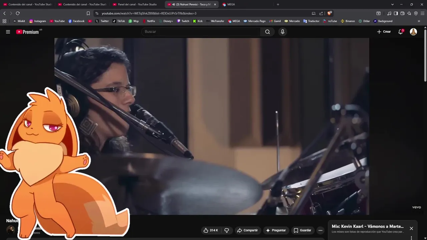Toggle the browser sidebar panel
The width and height of the screenshot is (427, 240).
click(x=396, y=13)
